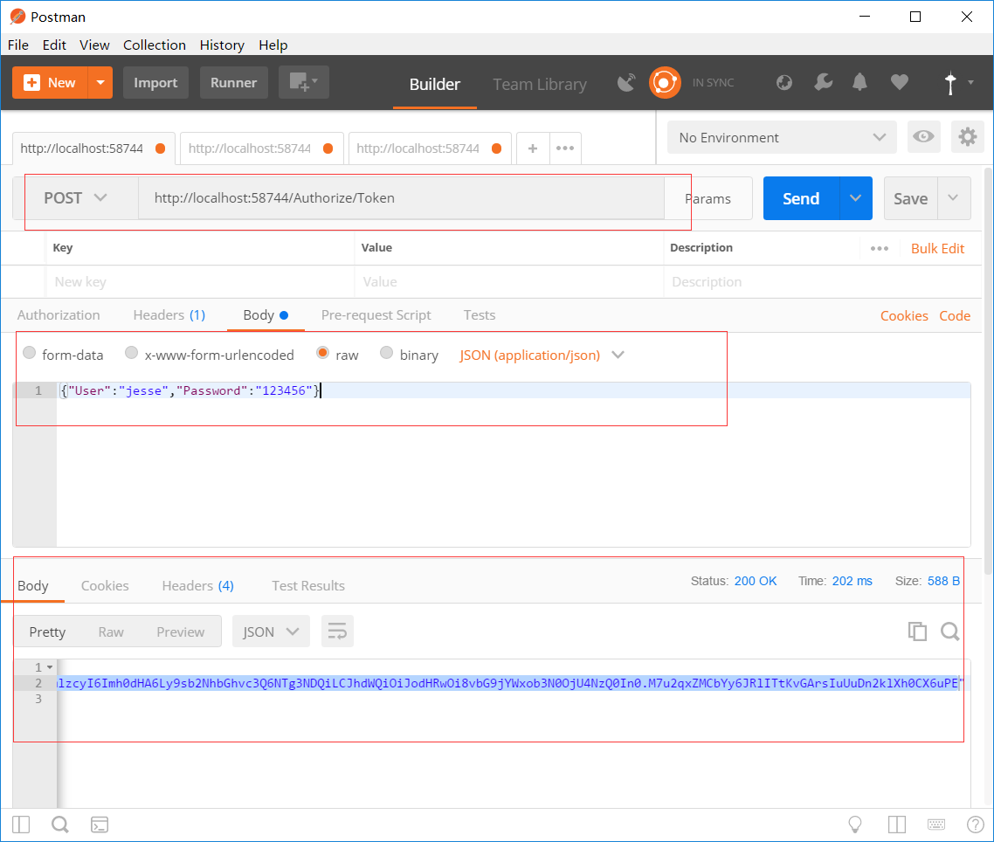
Task: Open notifications bell icon
Action: [859, 82]
